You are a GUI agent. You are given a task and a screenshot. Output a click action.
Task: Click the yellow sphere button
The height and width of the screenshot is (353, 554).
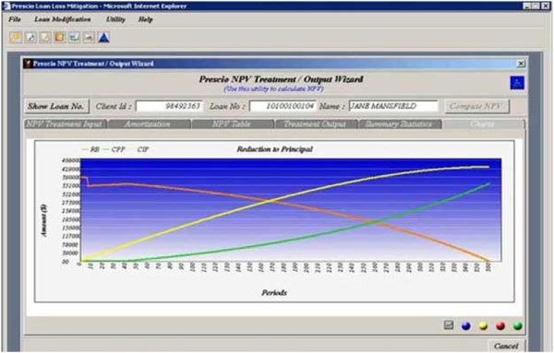point(483,326)
